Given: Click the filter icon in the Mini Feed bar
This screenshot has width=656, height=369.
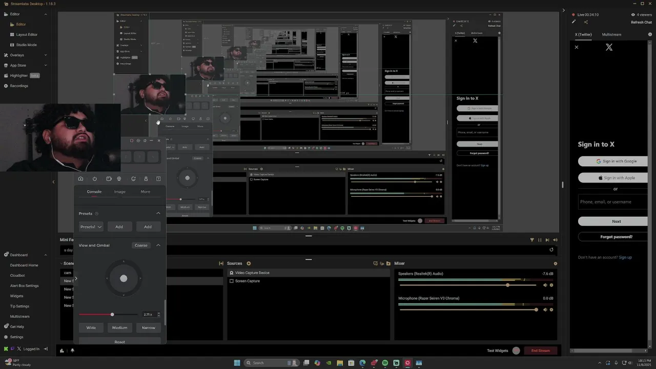Looking at the screenshot, I should [x=532, y=240].
